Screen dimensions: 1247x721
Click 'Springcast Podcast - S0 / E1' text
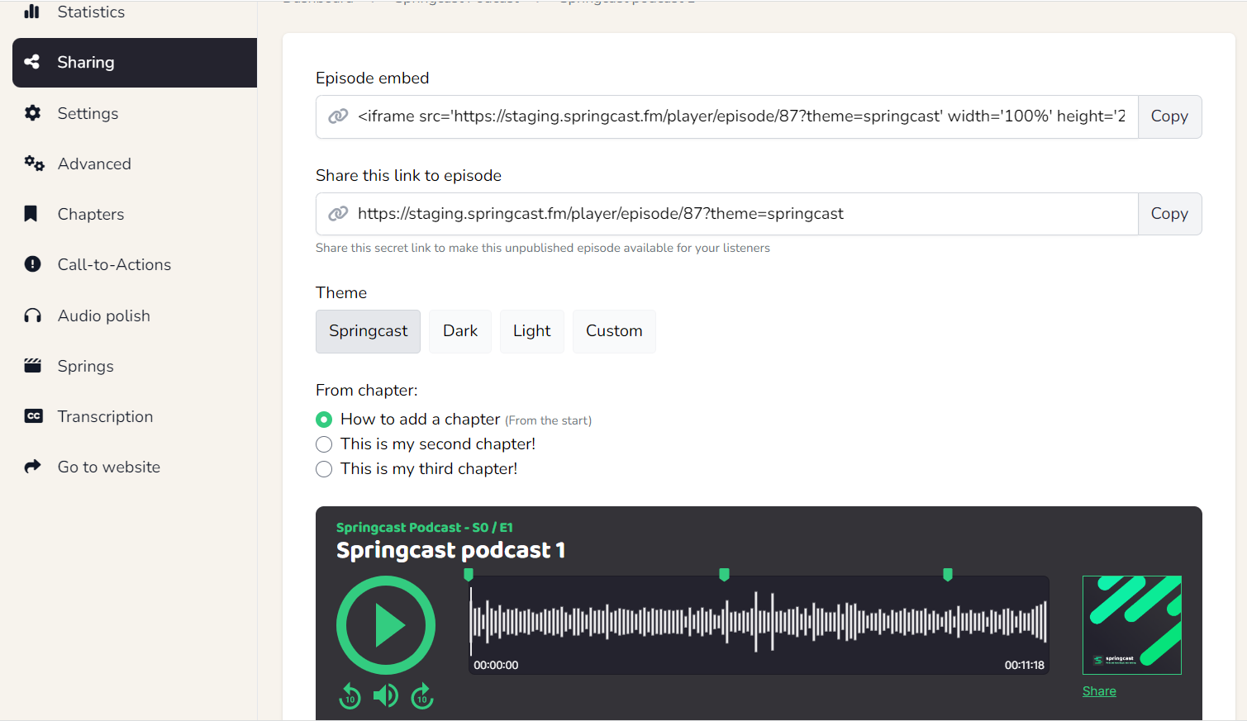tap(424, 527)
